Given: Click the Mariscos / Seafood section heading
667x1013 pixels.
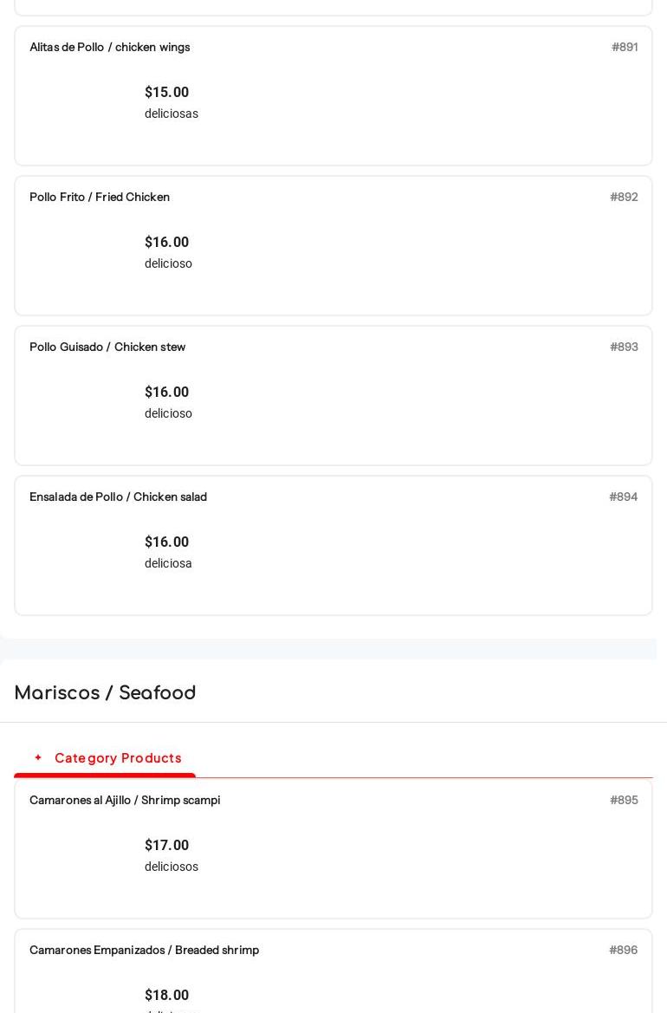Looking at the screenshot, I should (x=106, y=693).
